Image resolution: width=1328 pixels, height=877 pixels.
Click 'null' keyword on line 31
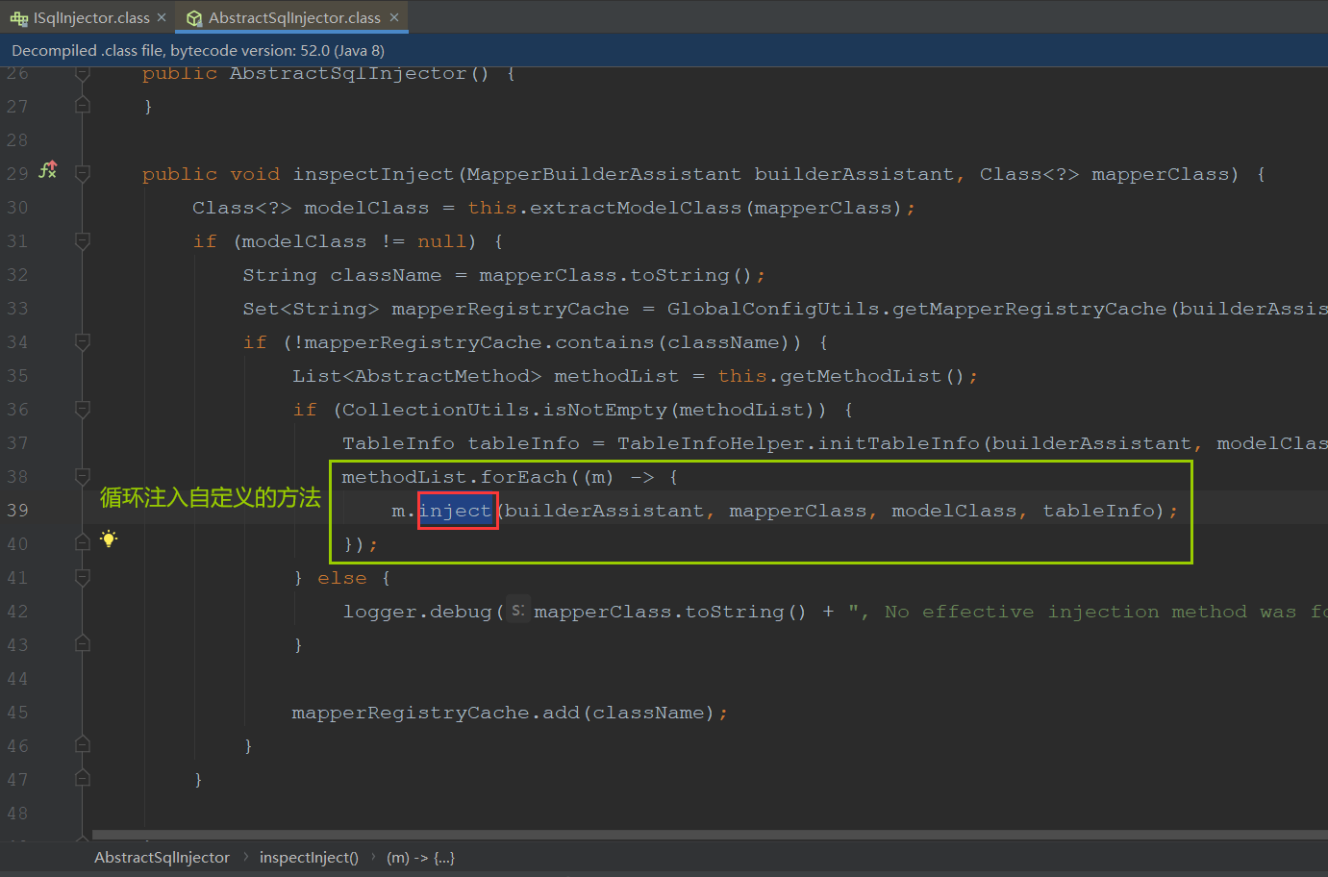(x=442, y=241)
